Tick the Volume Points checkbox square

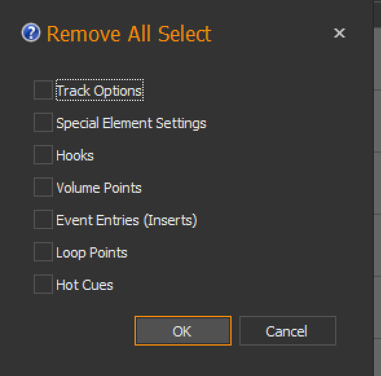(x=43, y=187)
